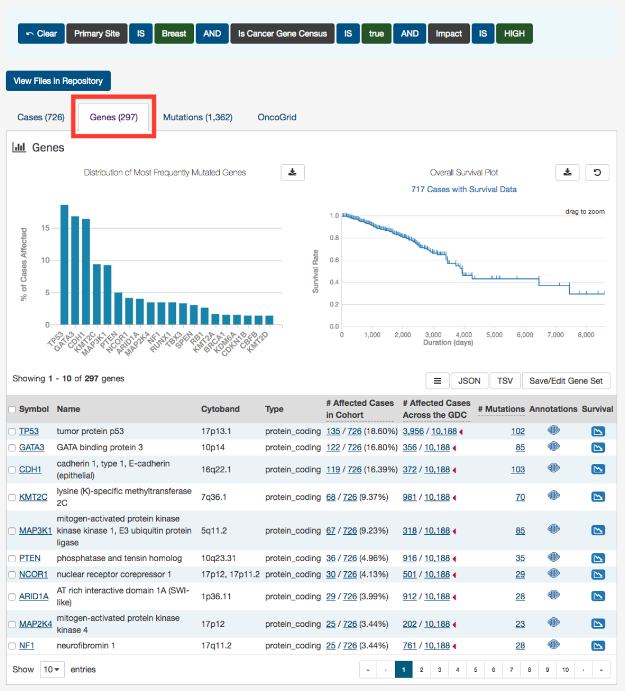Click the NCOR1 annotations icon
The image size is (625, 691).
click(554, 573)
